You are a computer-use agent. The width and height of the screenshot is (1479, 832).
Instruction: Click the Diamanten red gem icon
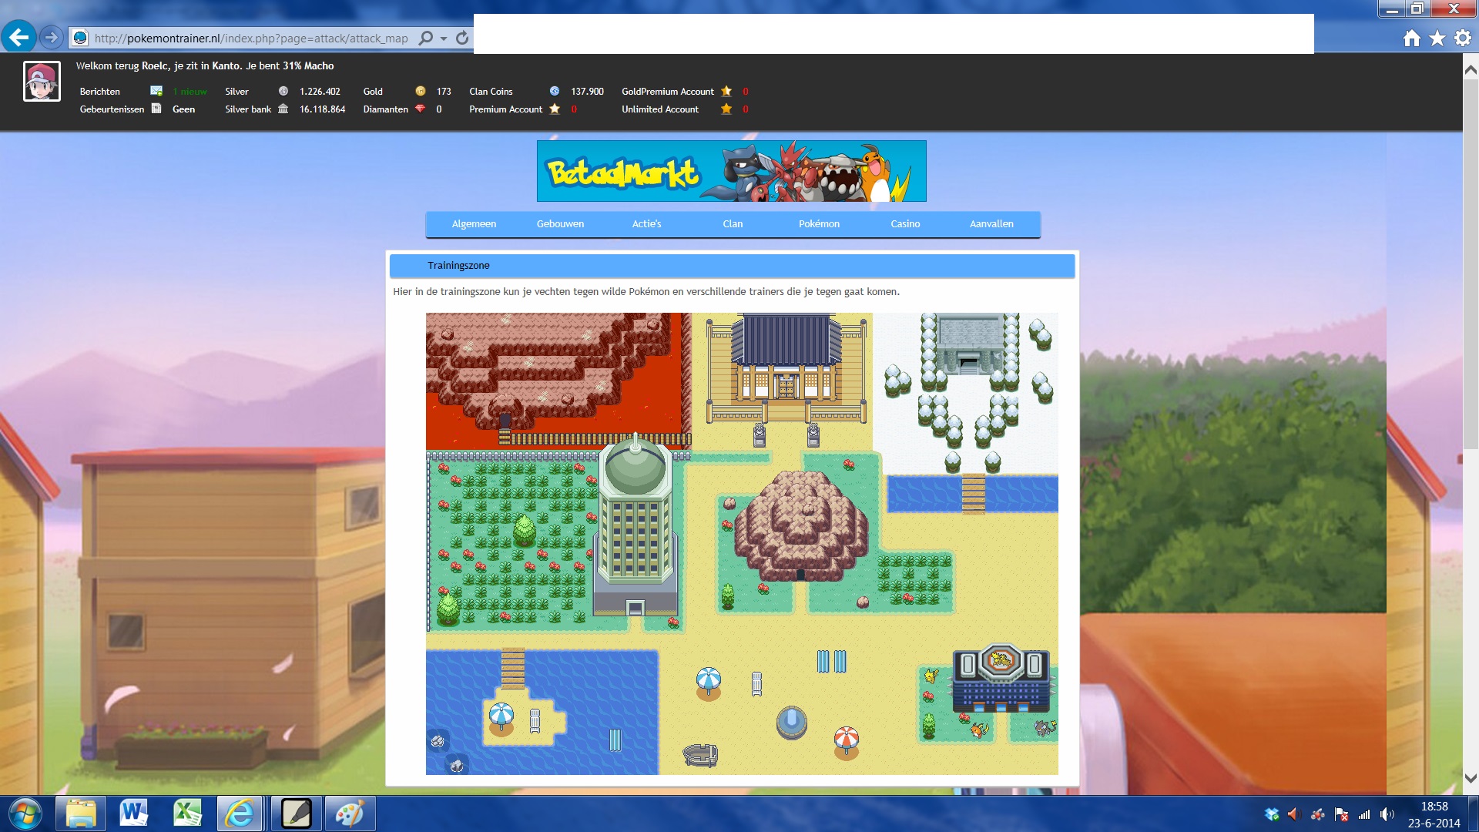(420, 109)
